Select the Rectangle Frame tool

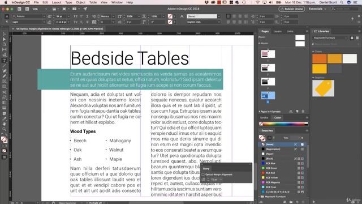pyautogui.click(x=4, y=82)
